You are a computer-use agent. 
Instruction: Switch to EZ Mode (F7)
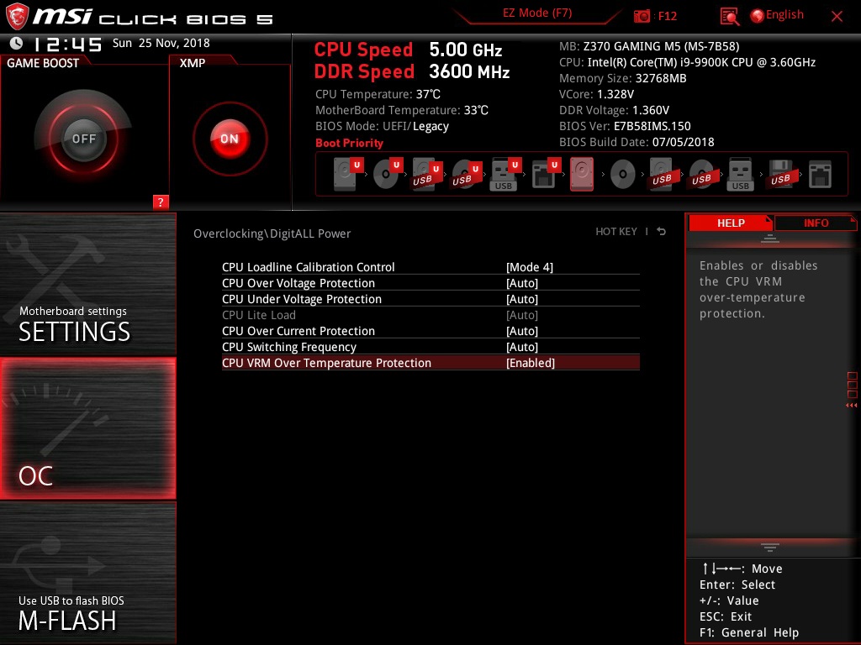pos(537,13)
